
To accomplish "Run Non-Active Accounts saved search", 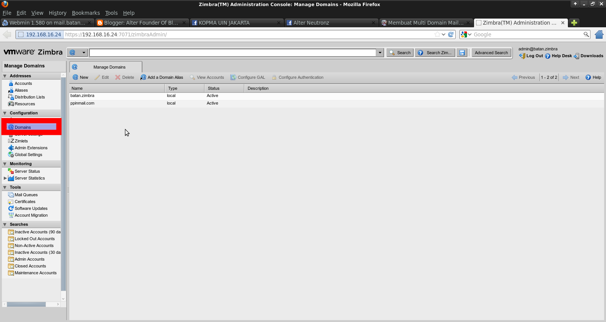I will 34,245.
